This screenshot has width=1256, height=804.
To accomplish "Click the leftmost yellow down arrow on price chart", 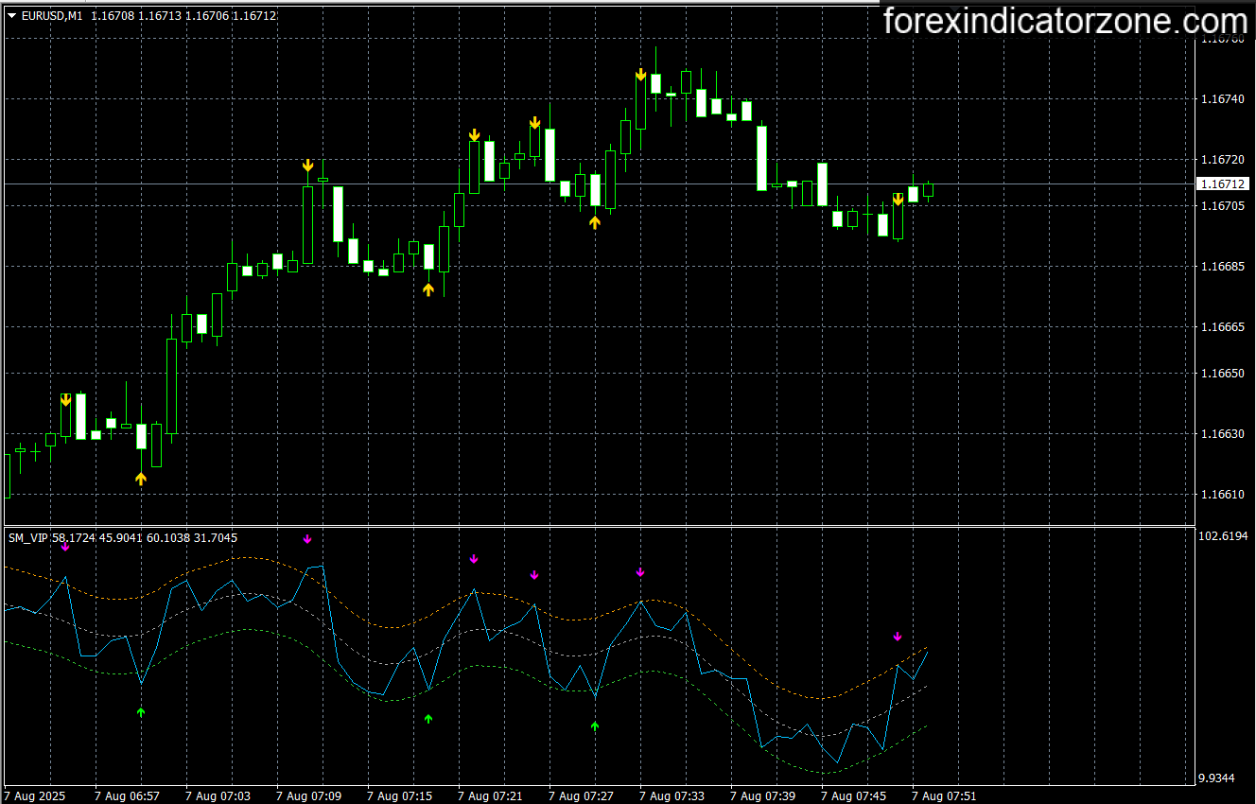I will (x=65, y=400).
